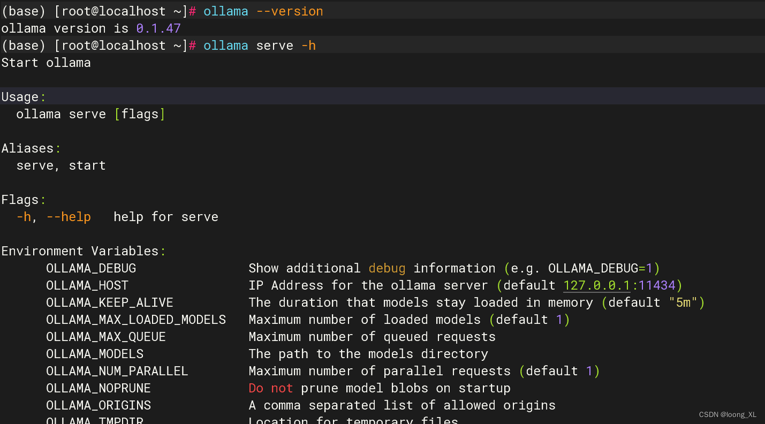
Task: Click the OLLAMA_DEBUG variable name
Action: (91, 268)
